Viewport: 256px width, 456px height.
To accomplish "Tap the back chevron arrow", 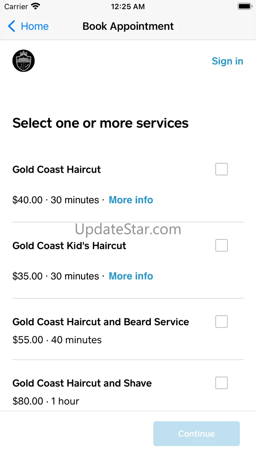I will [11, 26].
